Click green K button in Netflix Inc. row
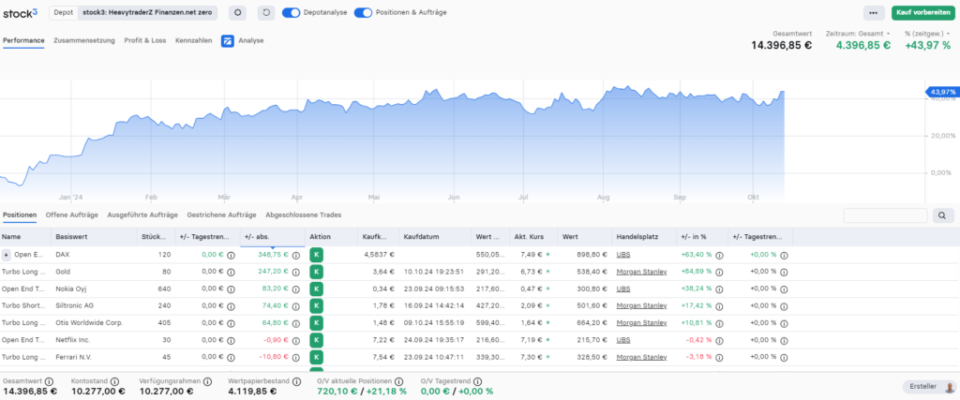 [x=317, y=340]
